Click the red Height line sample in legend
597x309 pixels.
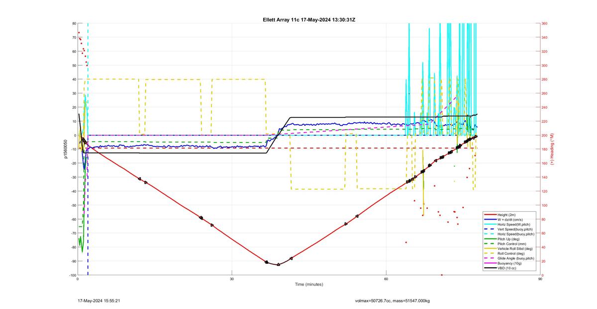coord(492,215)
